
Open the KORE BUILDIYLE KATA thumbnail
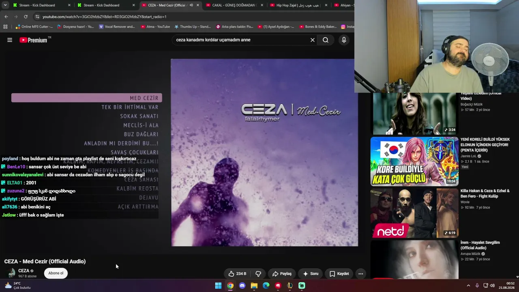[414, 161]
